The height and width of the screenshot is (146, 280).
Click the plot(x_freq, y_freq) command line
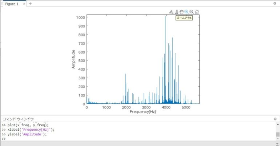[x=28, y=125]
